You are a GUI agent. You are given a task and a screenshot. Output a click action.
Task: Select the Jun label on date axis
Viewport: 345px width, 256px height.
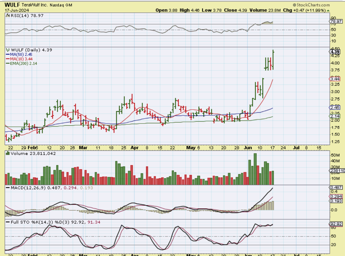tap(247, 148)
